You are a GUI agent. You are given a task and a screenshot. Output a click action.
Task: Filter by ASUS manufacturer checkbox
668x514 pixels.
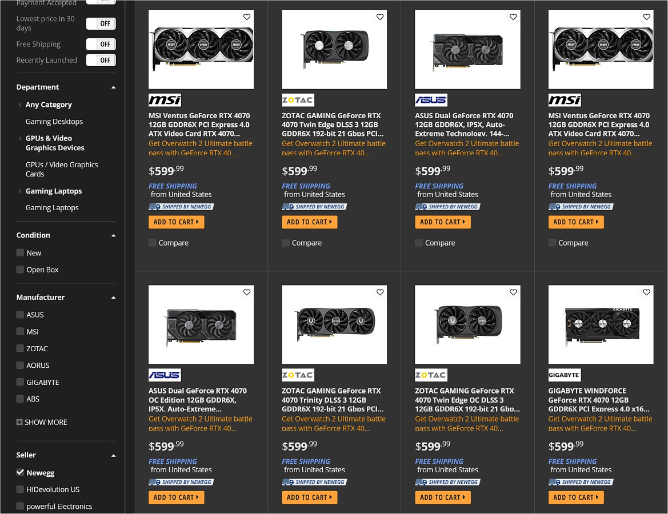click(20, 314)
